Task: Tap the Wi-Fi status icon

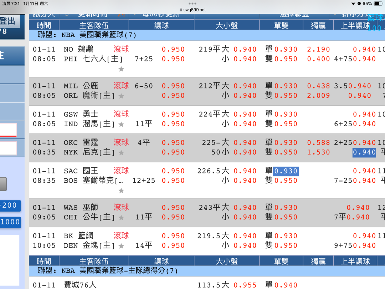Action: click(353, 4)
